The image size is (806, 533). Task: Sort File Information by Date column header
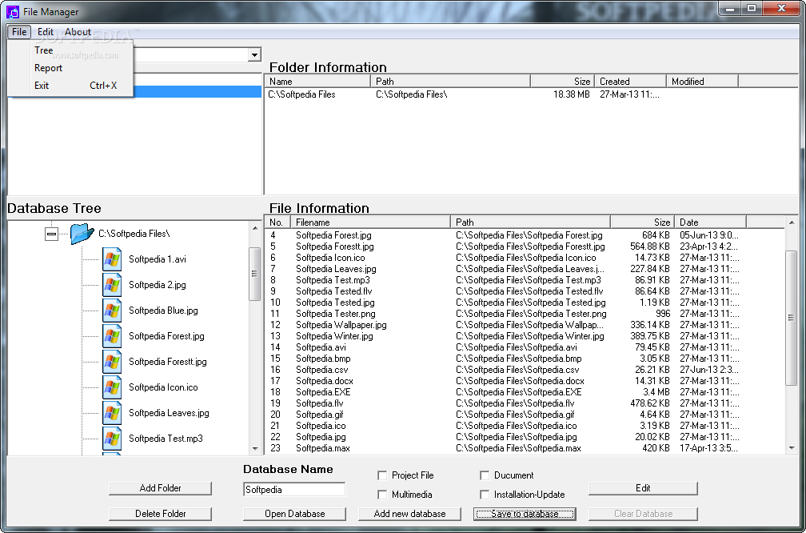point(710,222)
